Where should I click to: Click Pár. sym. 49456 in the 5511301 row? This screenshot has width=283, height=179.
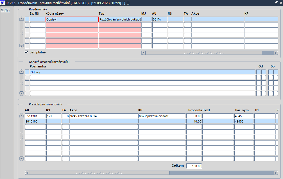pos(244,116)
